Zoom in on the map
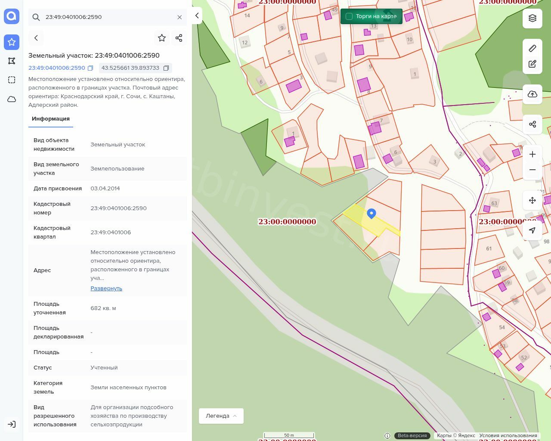This screenshot has height=441, width=551. (532, 154)
